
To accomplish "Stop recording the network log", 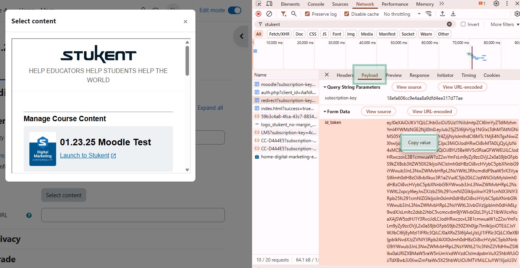I will (258, 14).
